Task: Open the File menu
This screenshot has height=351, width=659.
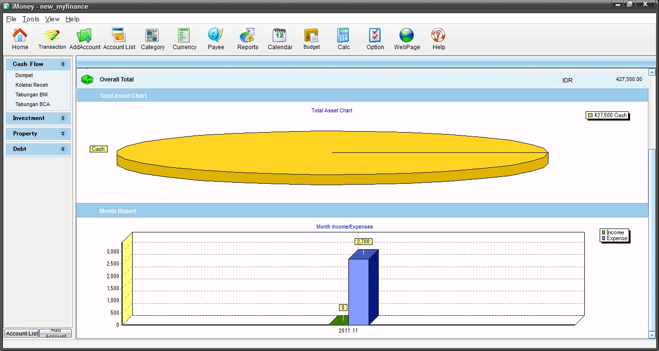Action: tap(11, 19)
